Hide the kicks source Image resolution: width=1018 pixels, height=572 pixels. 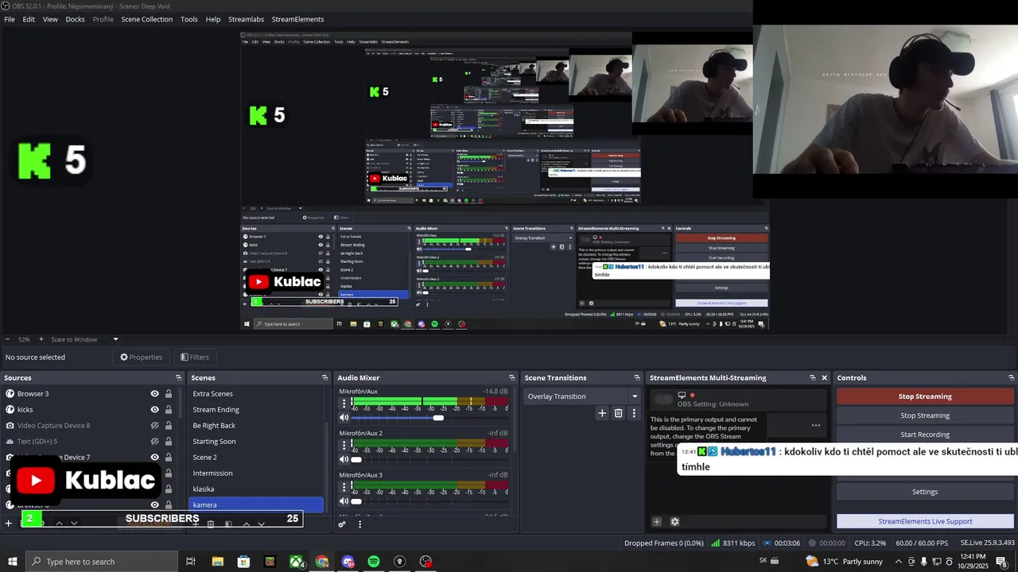point(154,409)
